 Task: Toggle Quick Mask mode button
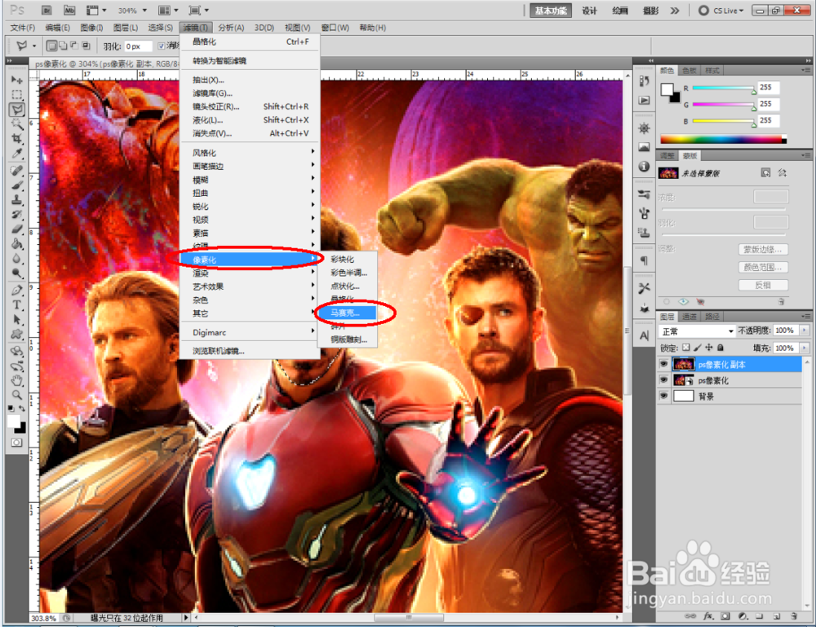16,442
